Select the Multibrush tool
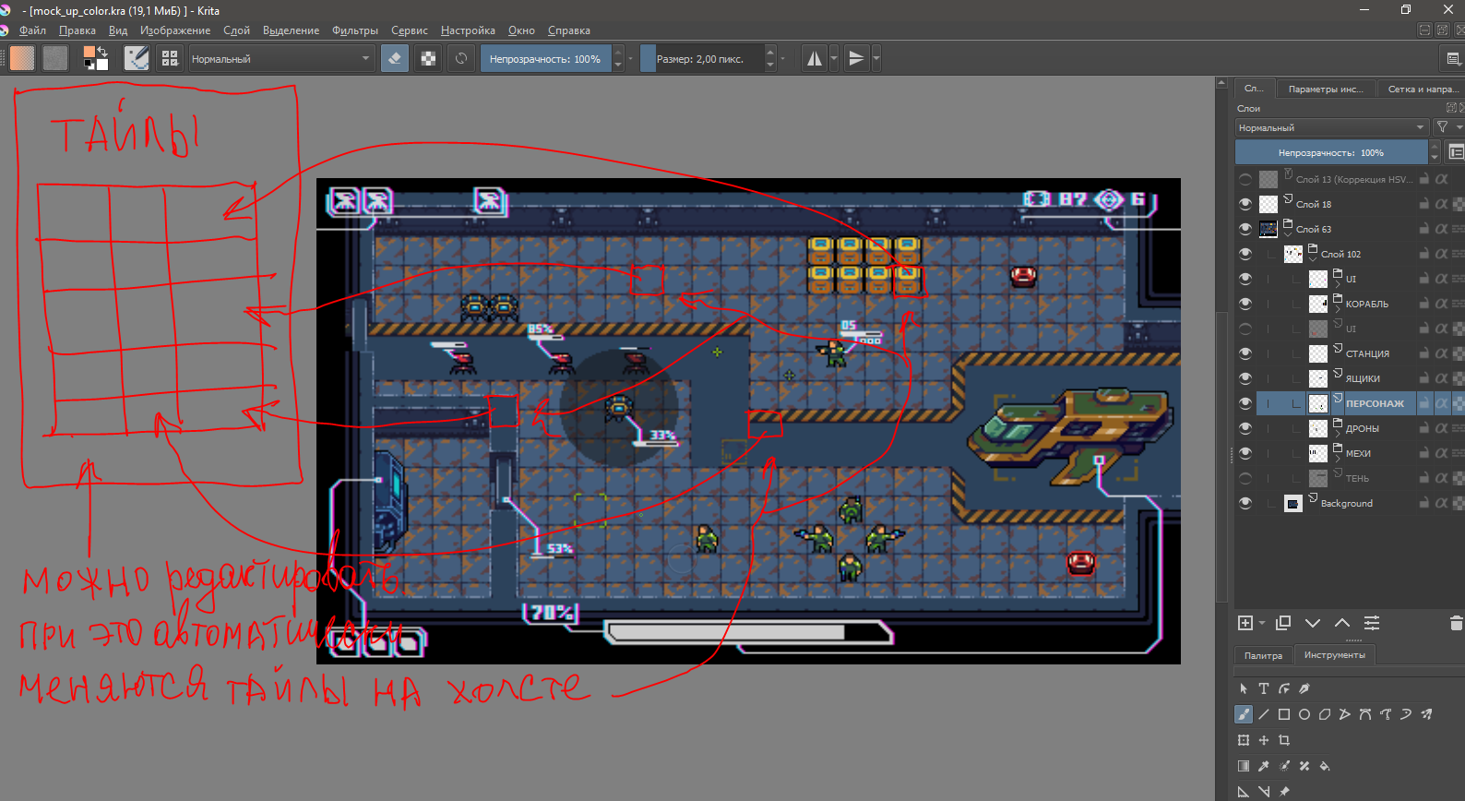Viewport: 1465px width, 801px height. pyautogui.click(x=1426, y=714)
